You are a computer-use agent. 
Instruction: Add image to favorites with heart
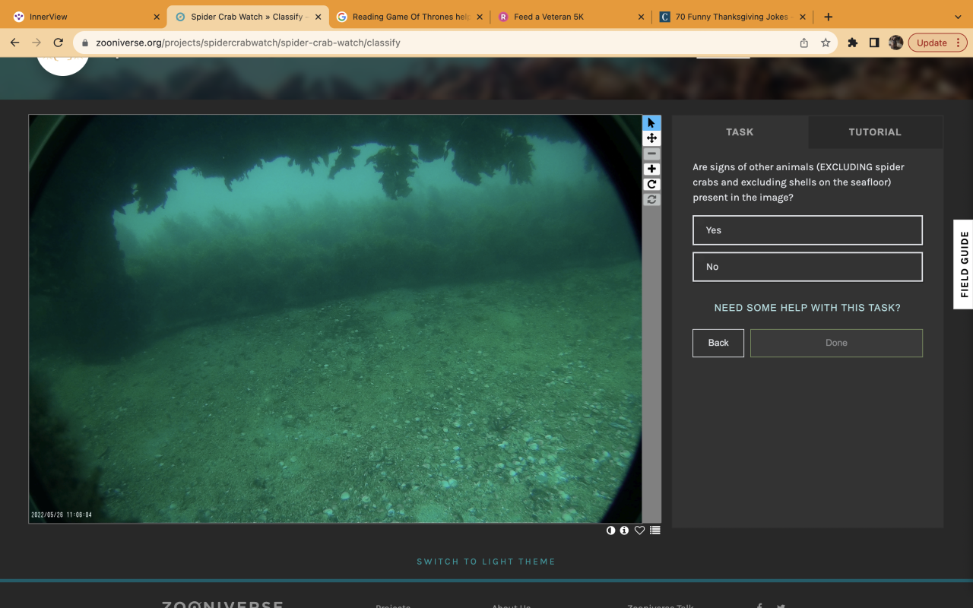(x=639, y=530)
